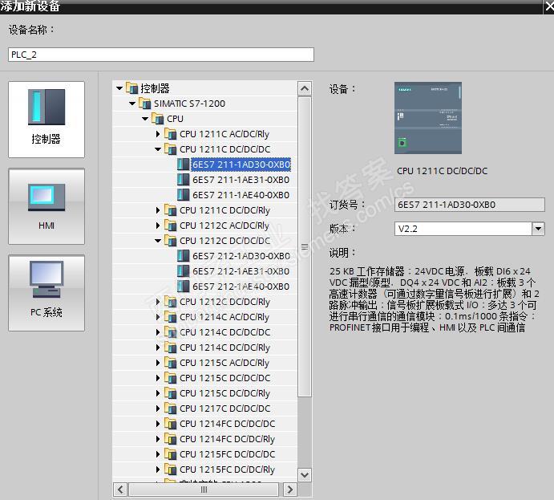This screenshot has width=554, height=500.
Task: Click the 订货号 order number field
Action: pyautogui.click(x=470, y=205)
